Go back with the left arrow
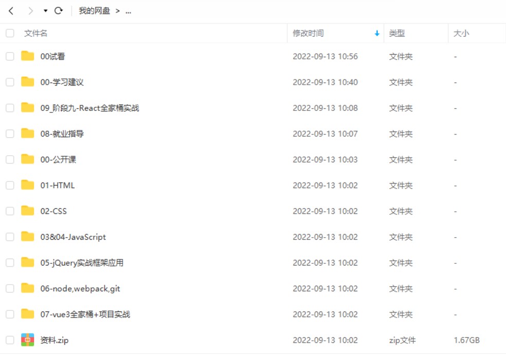The height and width of the screenshot is (364, 506). [11, 11]
